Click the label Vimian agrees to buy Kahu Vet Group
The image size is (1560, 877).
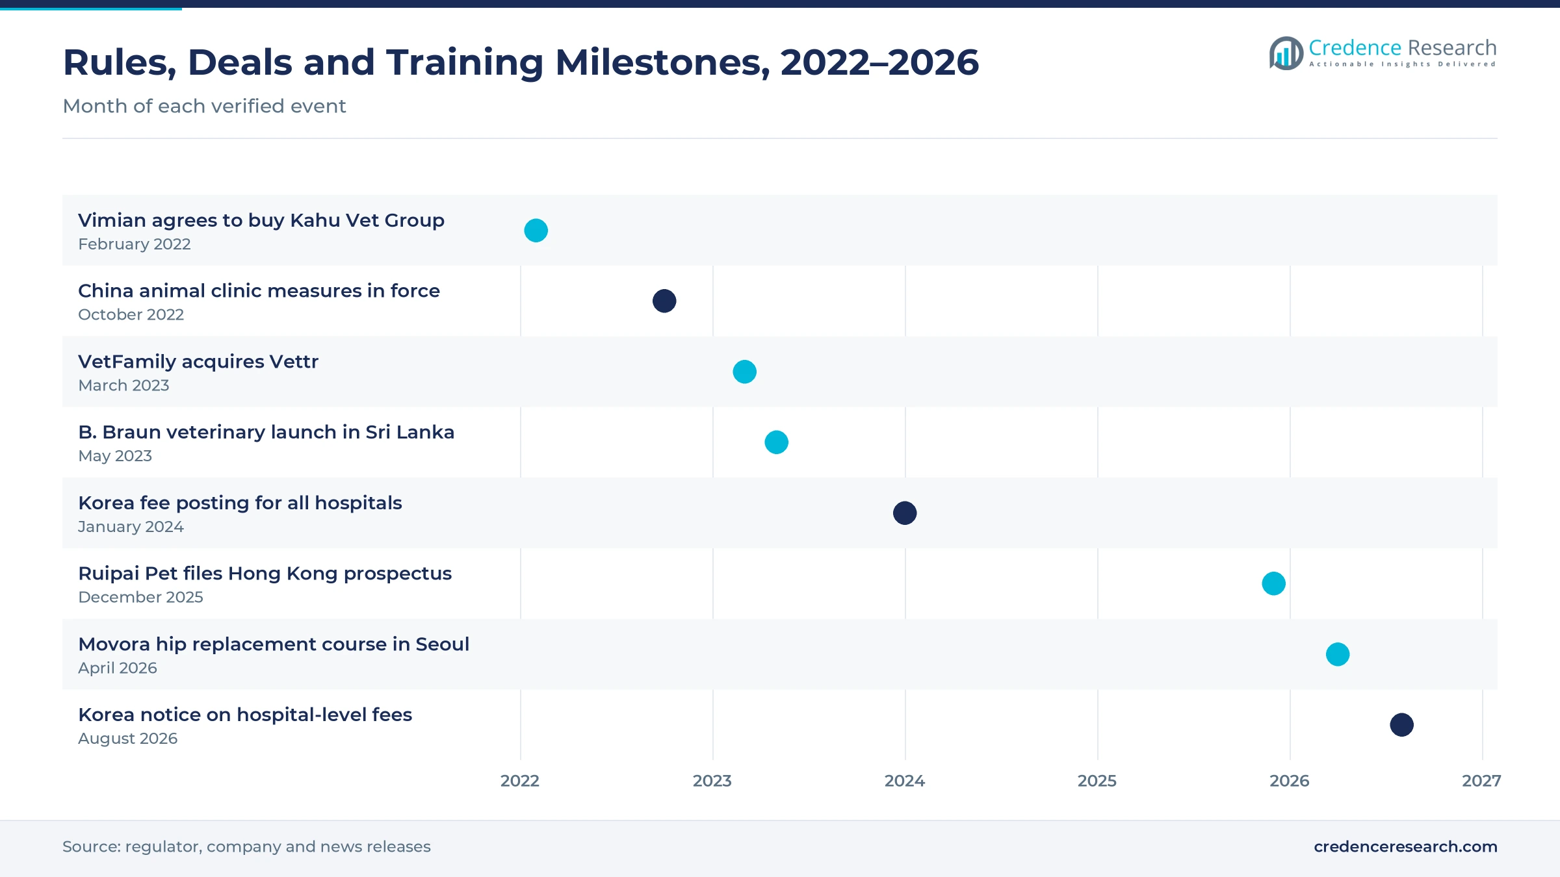tap(261, 220)
